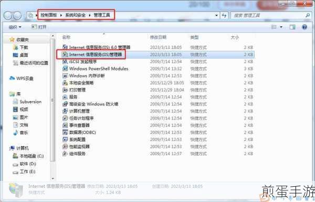Open the view options dropdown arrow
Image resolution: width=315 pixels, height=202 pixels.
click(x=281, y=27)
